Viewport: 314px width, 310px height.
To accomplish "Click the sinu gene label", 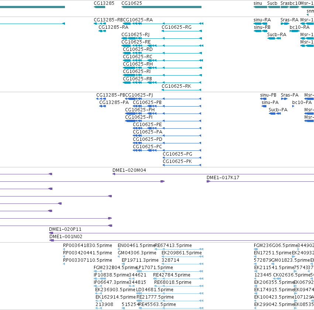I will pos(258,3).
